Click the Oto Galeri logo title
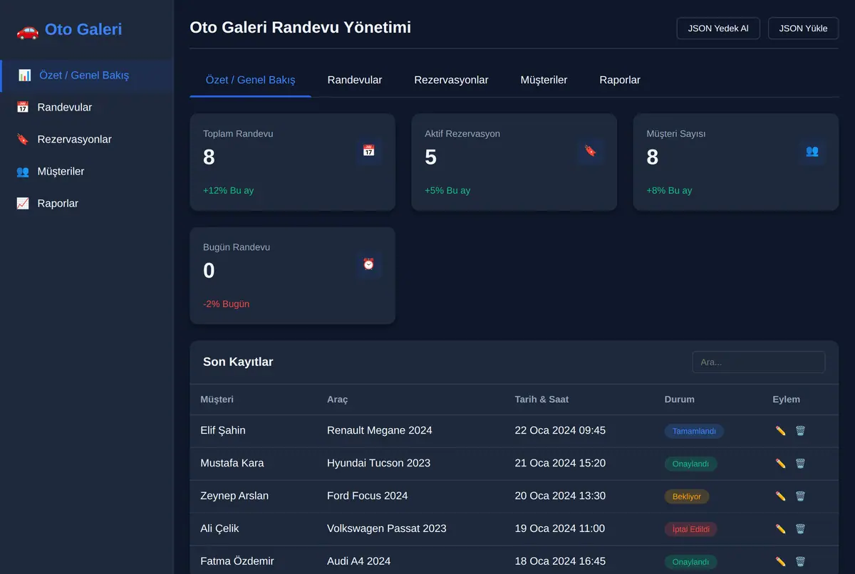The height and width of the screenshot is (574, 855). click(83, 29)
